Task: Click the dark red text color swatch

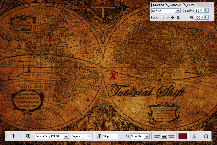Action: pos(183,136)
